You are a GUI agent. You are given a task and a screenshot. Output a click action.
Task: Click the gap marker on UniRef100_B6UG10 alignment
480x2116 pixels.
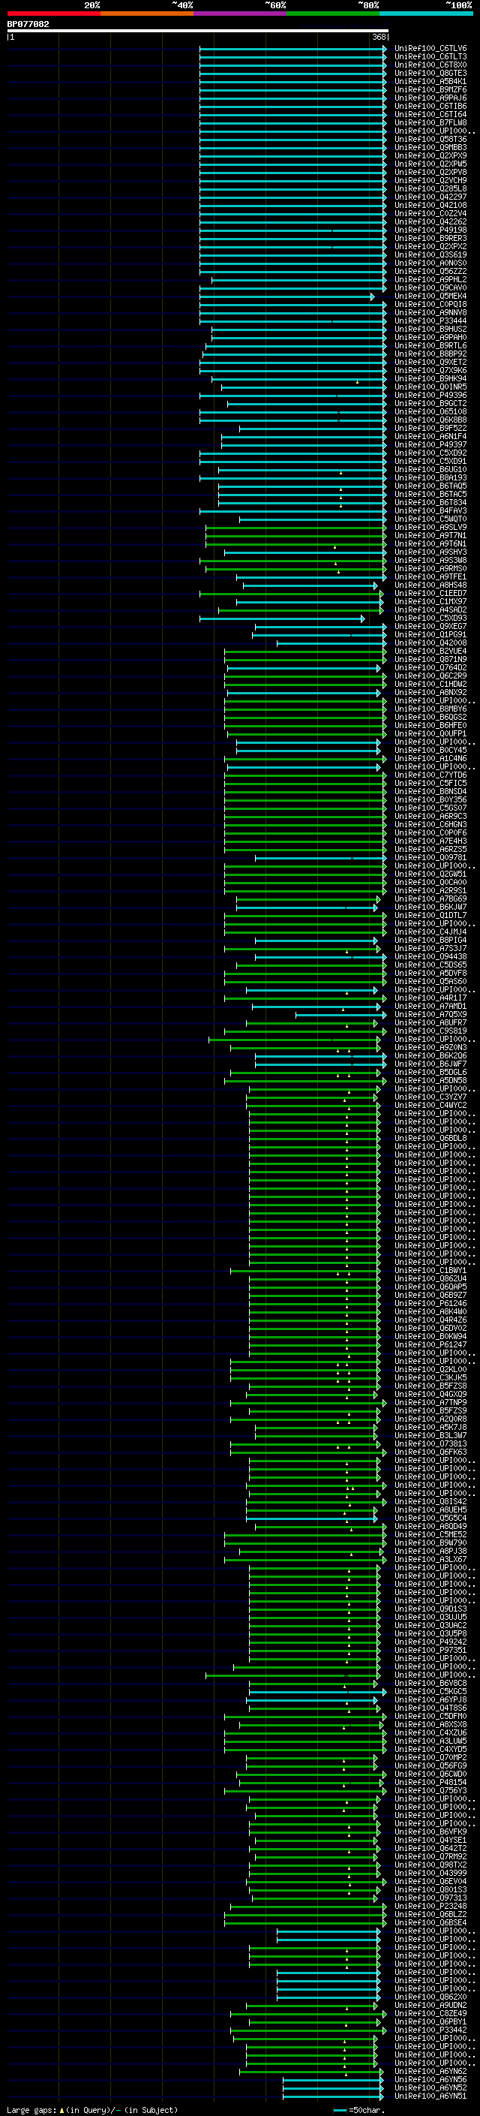point(341,473)
